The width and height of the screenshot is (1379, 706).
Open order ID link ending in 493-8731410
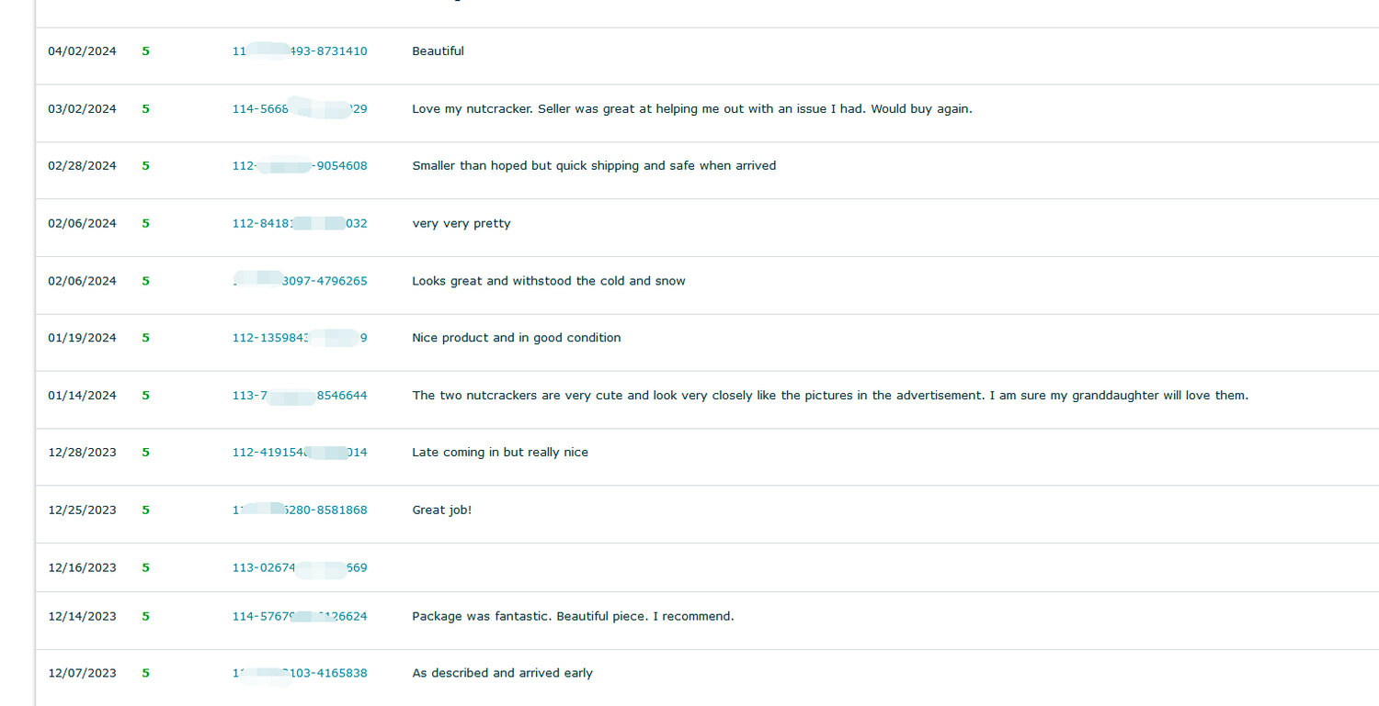click(x=300, y=51)
